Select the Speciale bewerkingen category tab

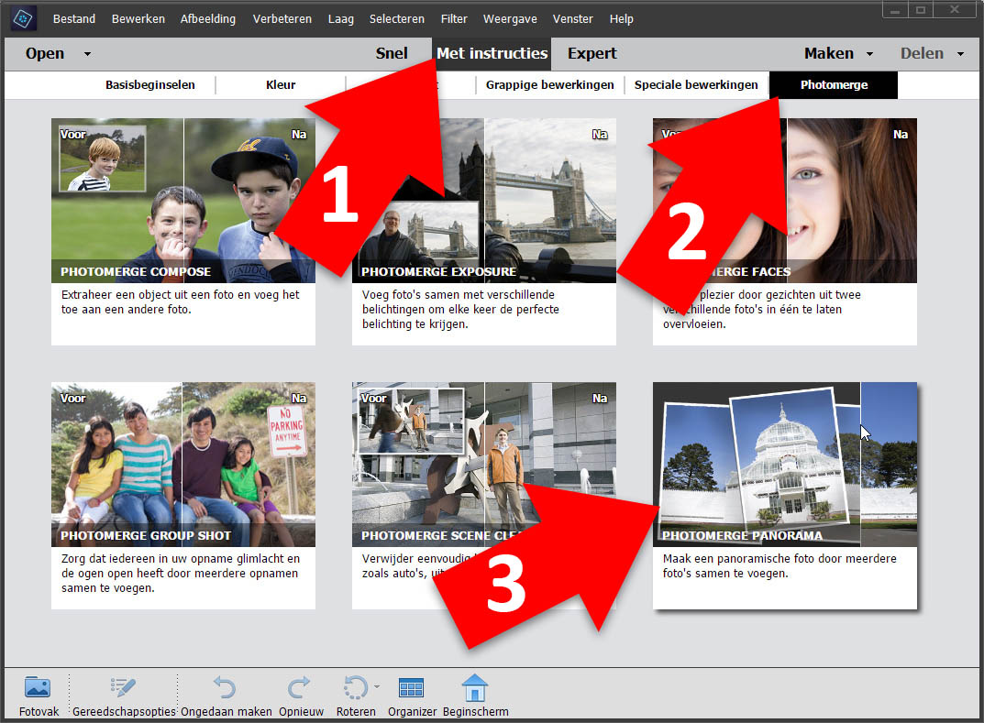pyautogui.click(x=696, y=85)
